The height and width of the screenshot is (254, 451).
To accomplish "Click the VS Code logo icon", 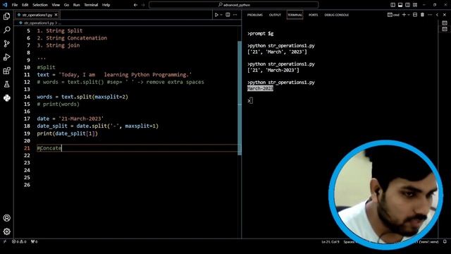I will click(5, 5).
